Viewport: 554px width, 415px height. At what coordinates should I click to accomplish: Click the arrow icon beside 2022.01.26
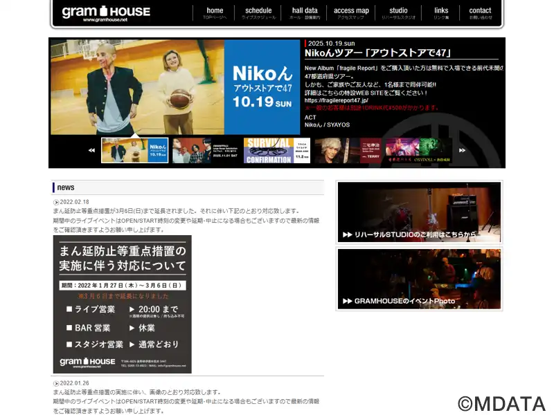(56, 383)
